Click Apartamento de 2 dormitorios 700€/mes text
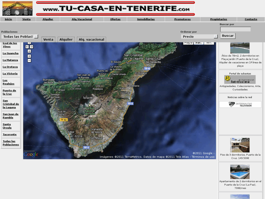 point(240,185)
